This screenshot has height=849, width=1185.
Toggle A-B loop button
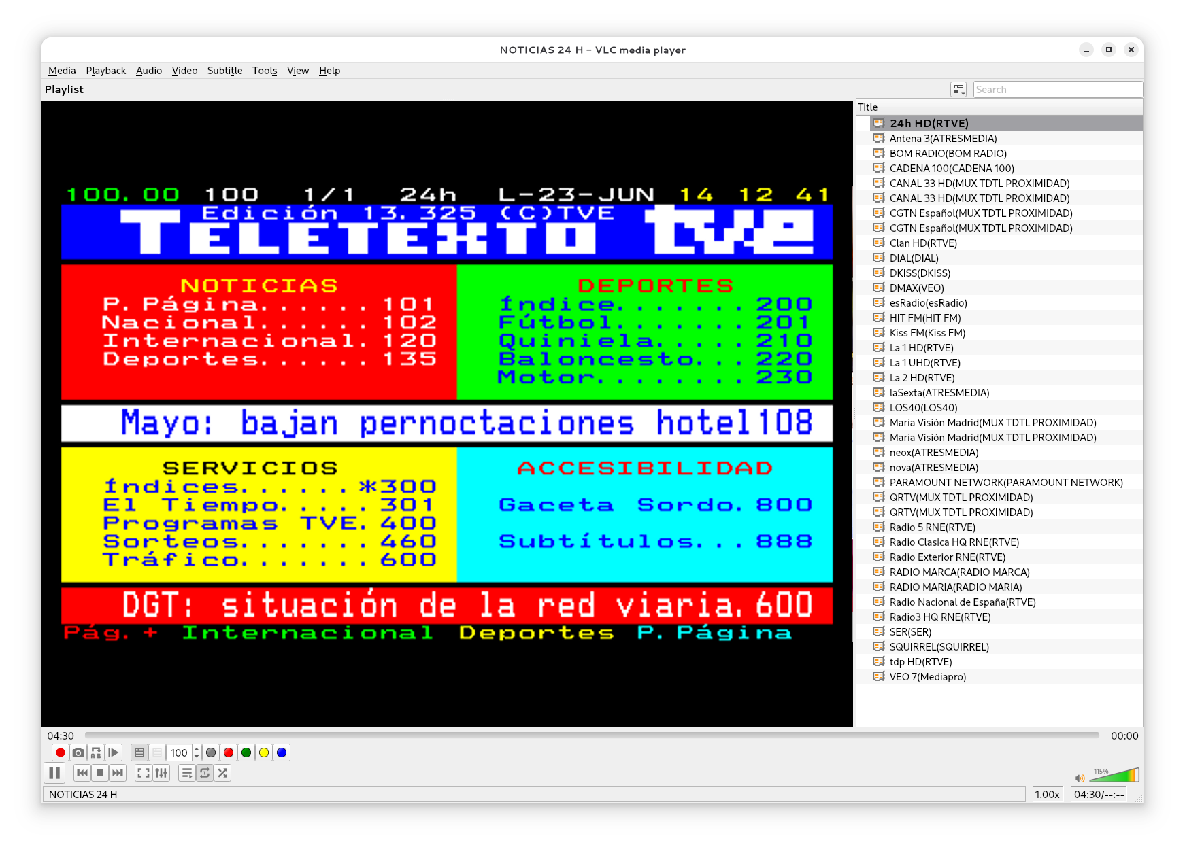click(x=96, y=752)
